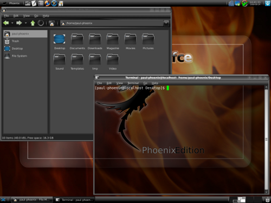Open the terminal Go menu

(145, 83)
